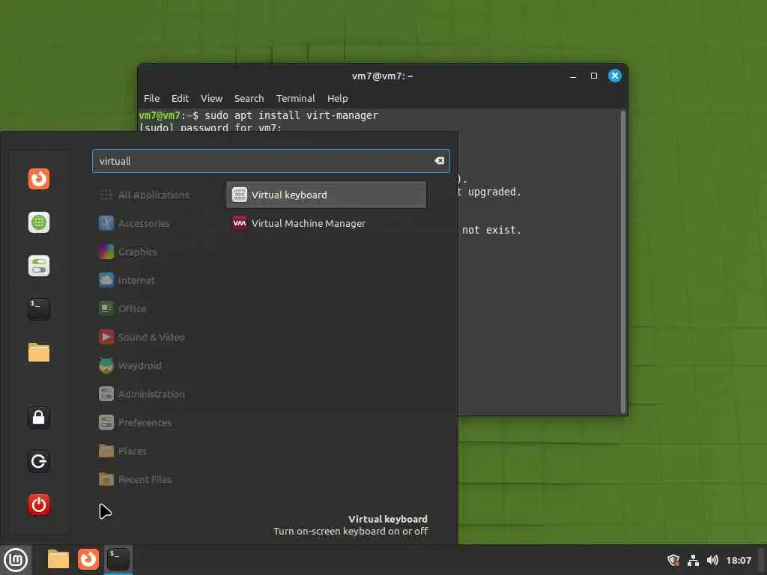
Task: Click the Waydroid category icon
Action: tap(106, 365)
